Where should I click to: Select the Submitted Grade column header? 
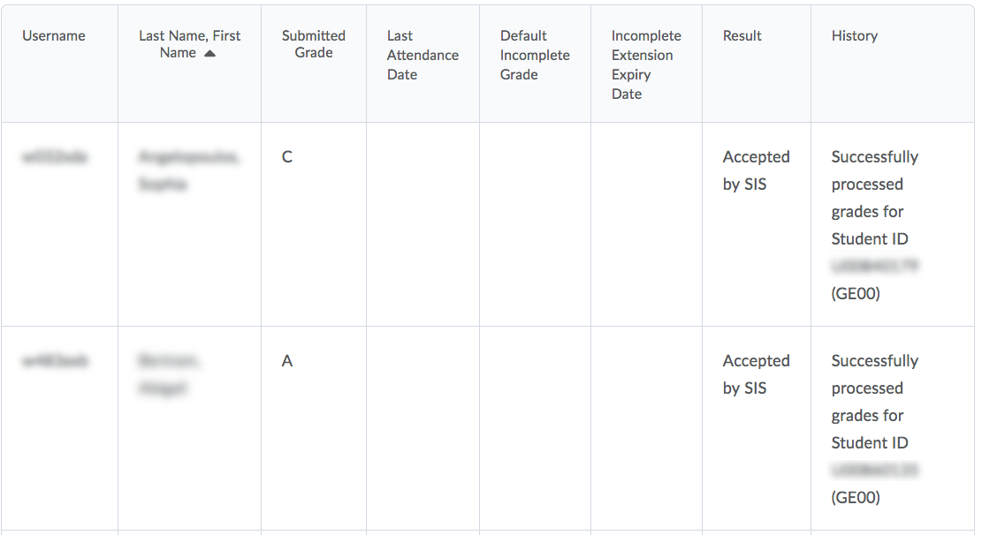[x=313, y=45]
